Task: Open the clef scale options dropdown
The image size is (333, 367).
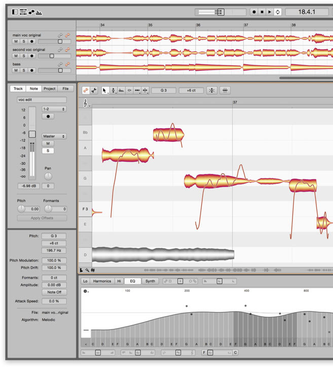Action: [x=86, y=103]
